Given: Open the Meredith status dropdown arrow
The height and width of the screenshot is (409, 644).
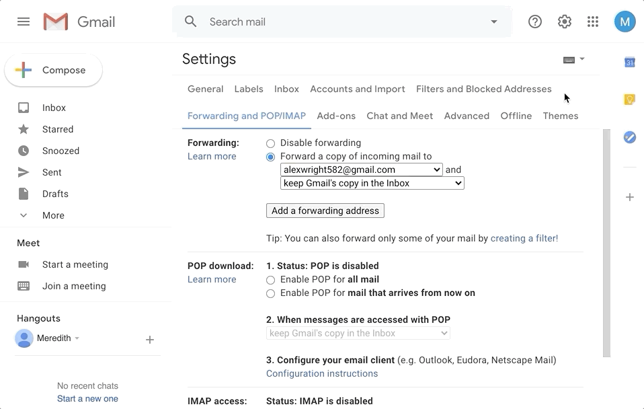Looking at the screenshot, I should click(77, 338).
